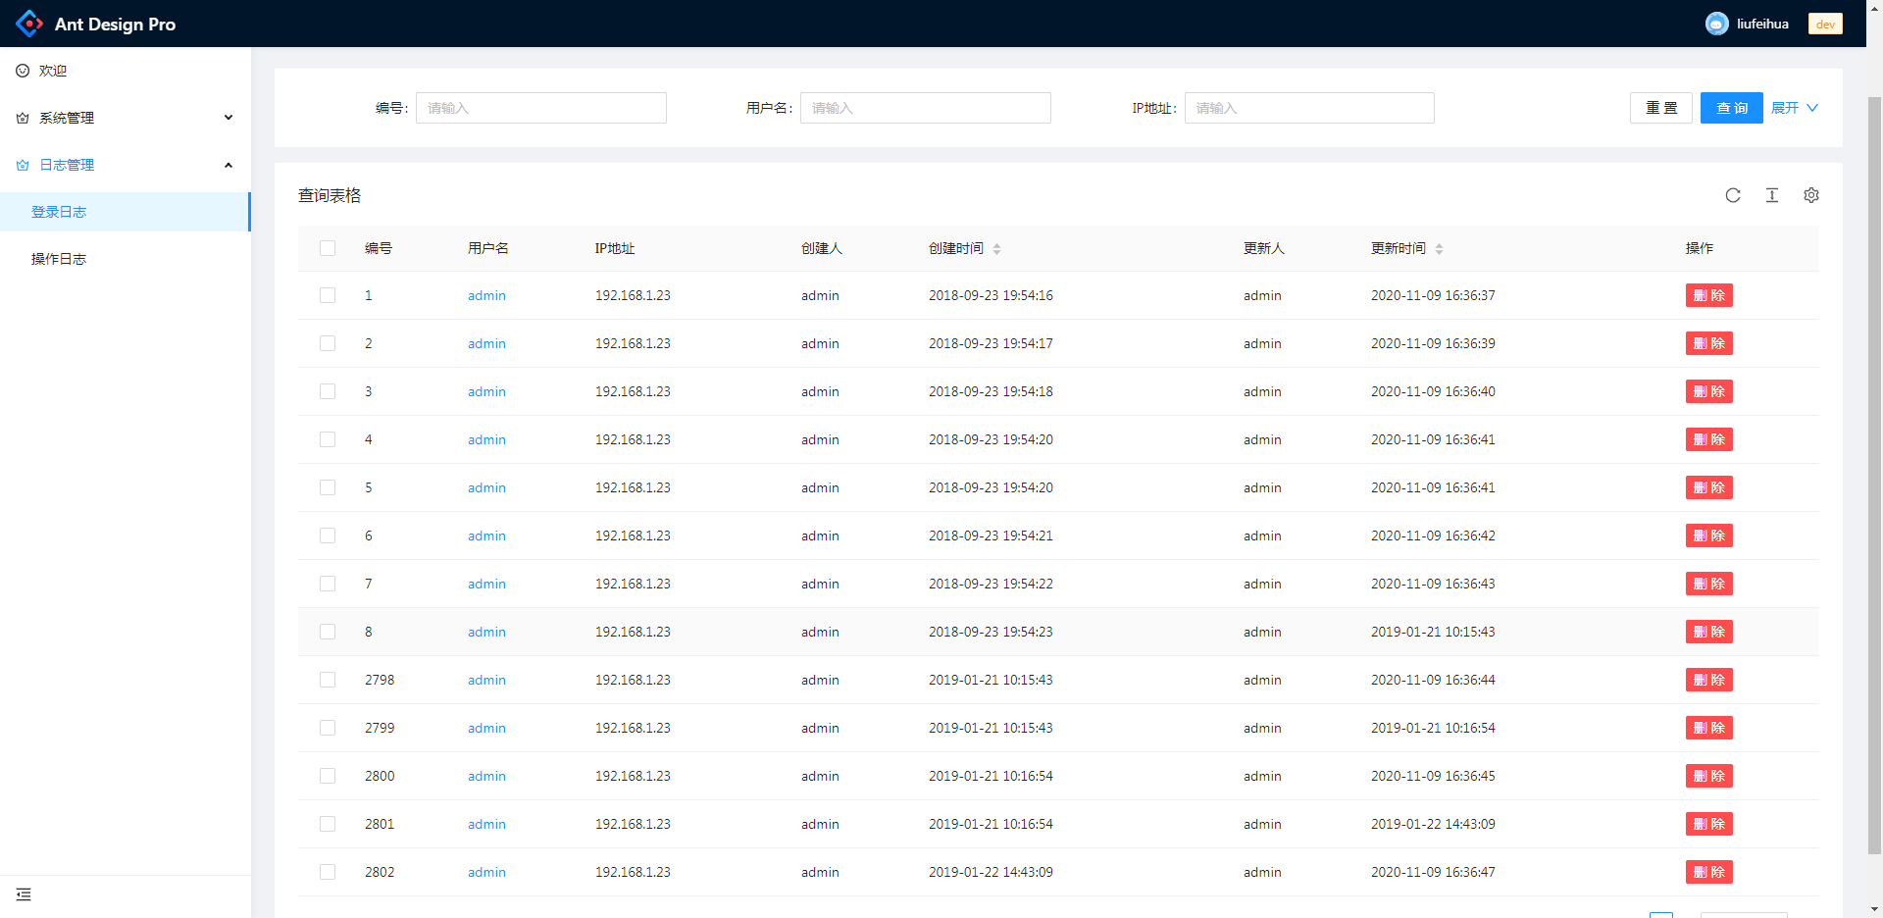The height and width of the screenshot is (918, 1883).
Task: Collapse sidebar using bottom menu-fold icon
Action: [x=24, y=894]
